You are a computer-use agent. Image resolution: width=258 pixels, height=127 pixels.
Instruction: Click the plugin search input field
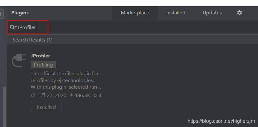pyautogui.click(x=133, y=27)
